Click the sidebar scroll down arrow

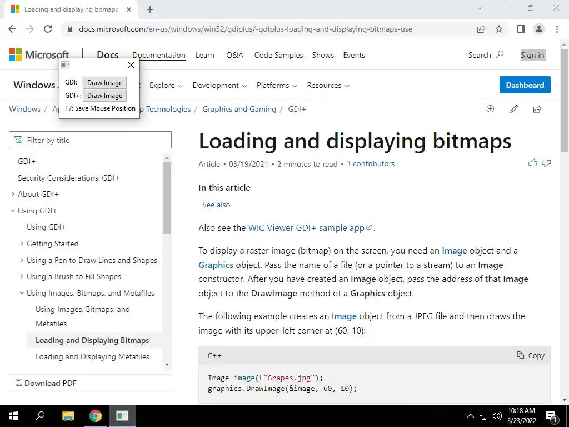(167, 365)
